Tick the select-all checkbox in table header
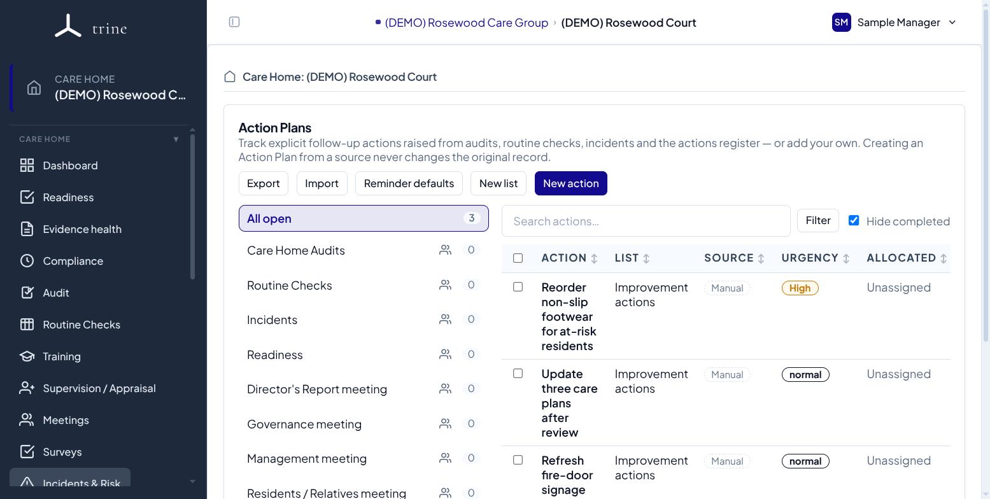The height and width of the screenshot is (499, 990). [518, 258]
